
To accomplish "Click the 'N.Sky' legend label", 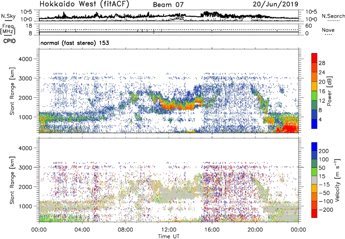I will point(8,16).
